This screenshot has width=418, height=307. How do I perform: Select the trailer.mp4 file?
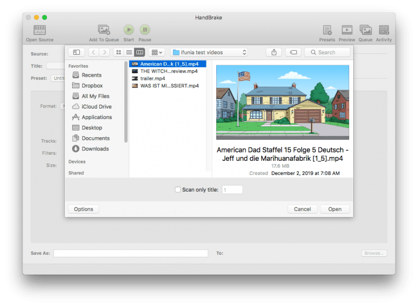coord(153,78)
